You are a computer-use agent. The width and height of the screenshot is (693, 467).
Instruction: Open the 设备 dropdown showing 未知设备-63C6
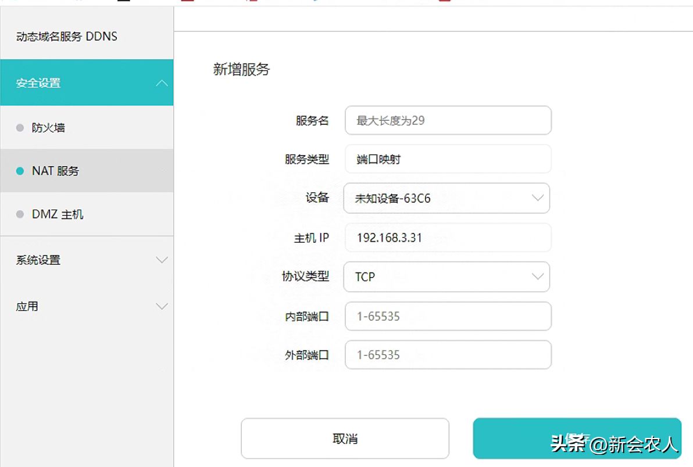point(446,198)
